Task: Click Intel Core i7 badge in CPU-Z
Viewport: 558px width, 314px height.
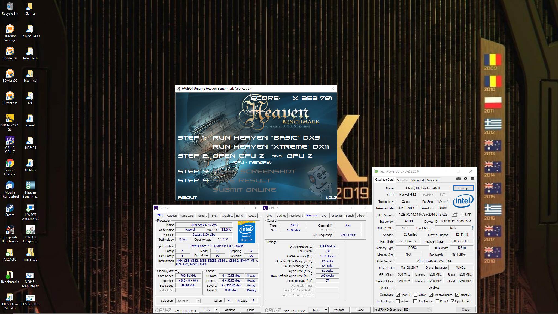Action: (x=246, y=232)
